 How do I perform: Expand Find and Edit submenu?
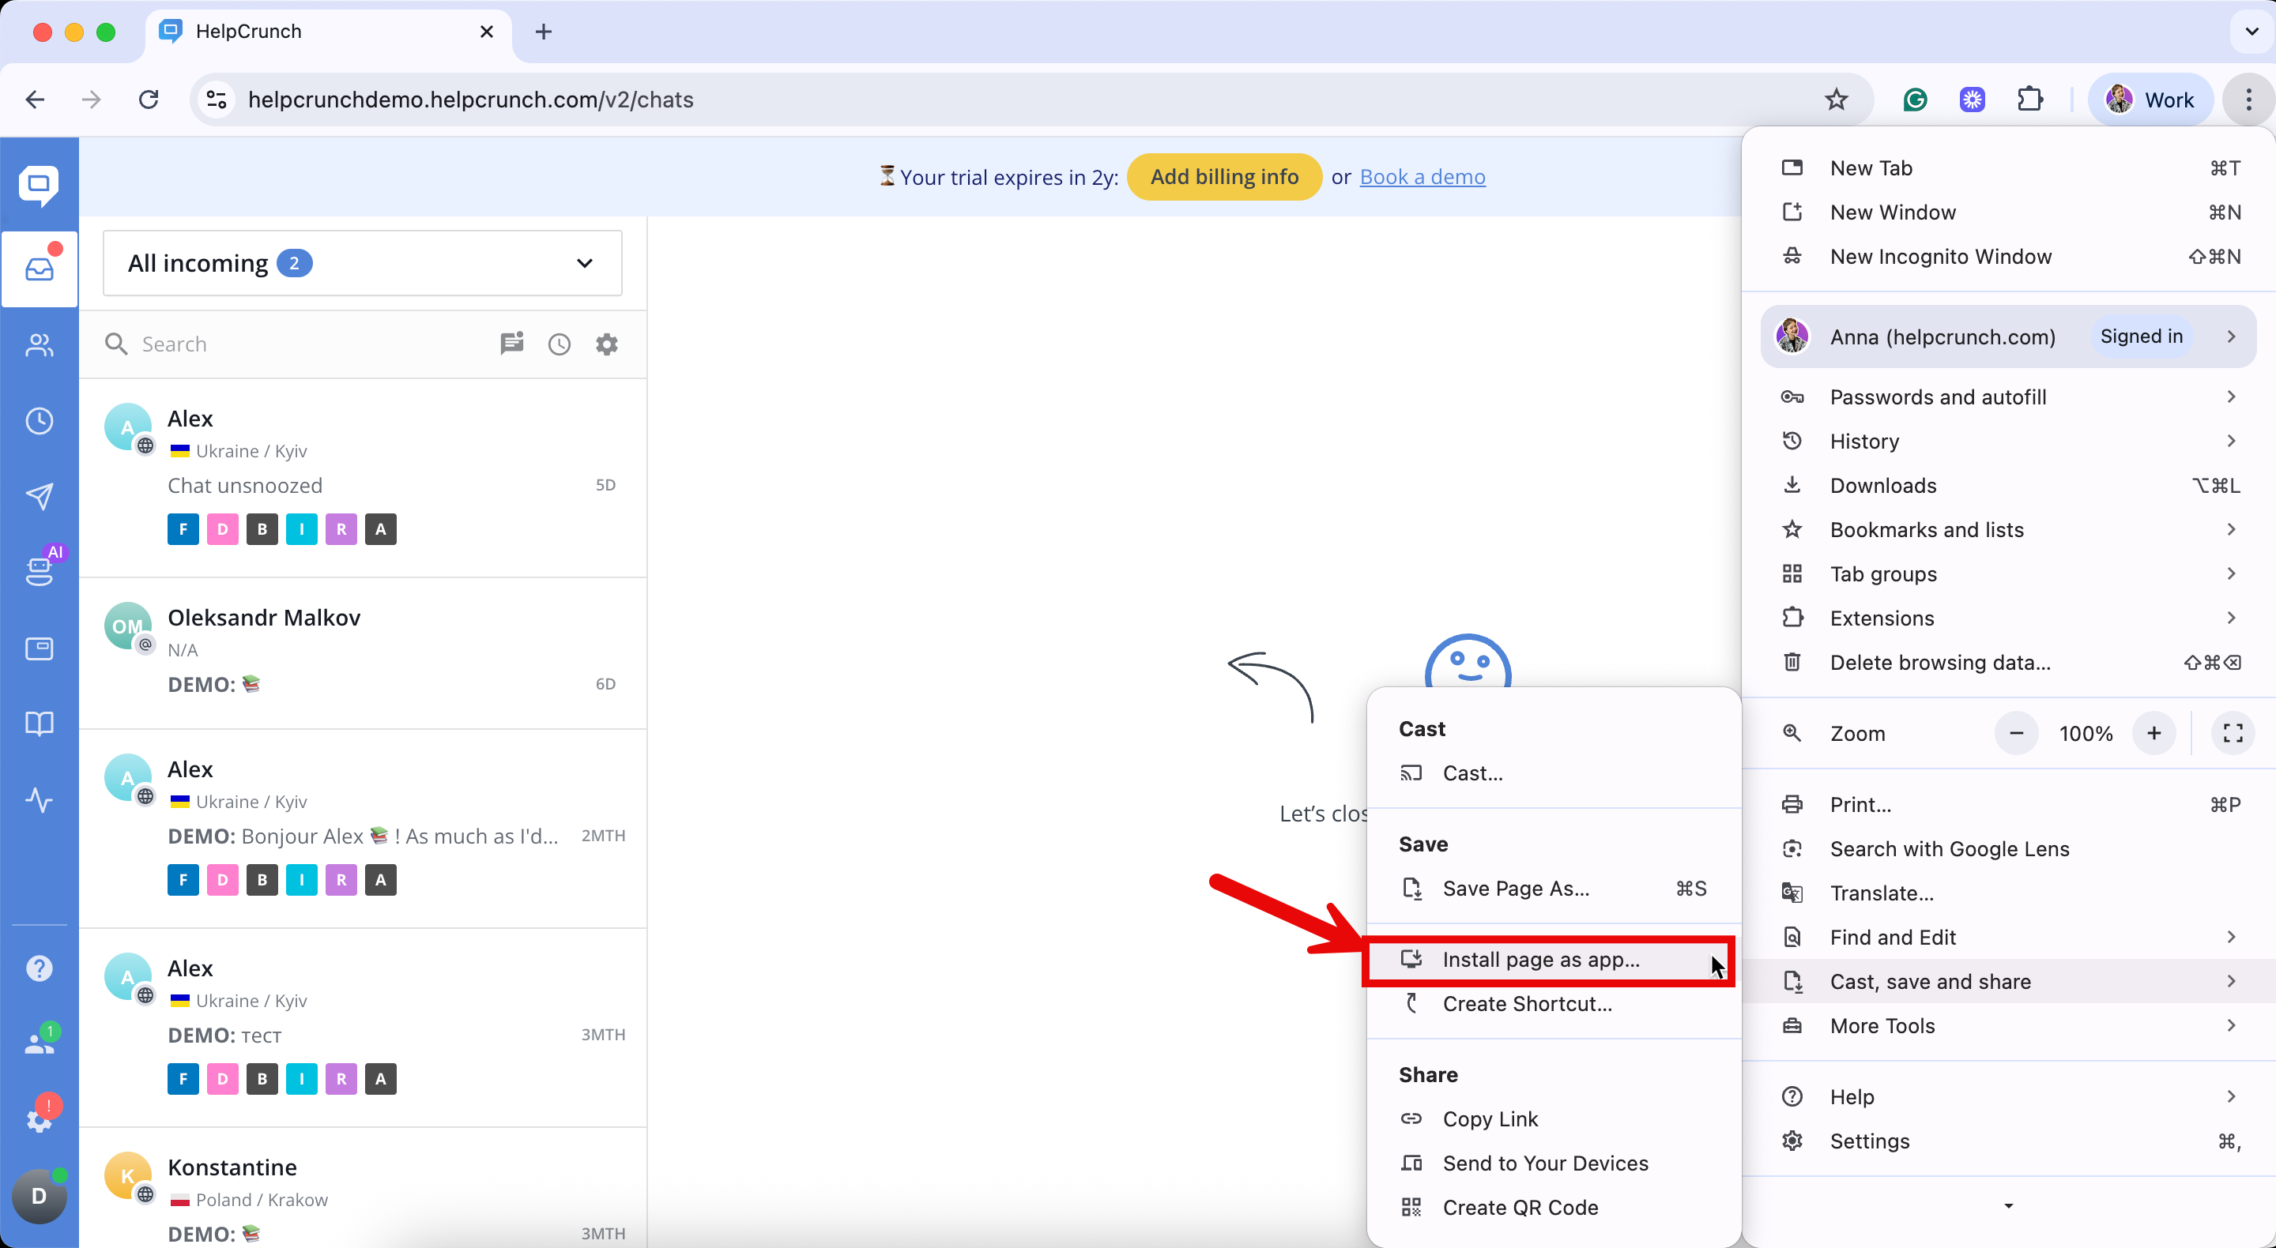pyautogui.click(x=2007, y=937)
